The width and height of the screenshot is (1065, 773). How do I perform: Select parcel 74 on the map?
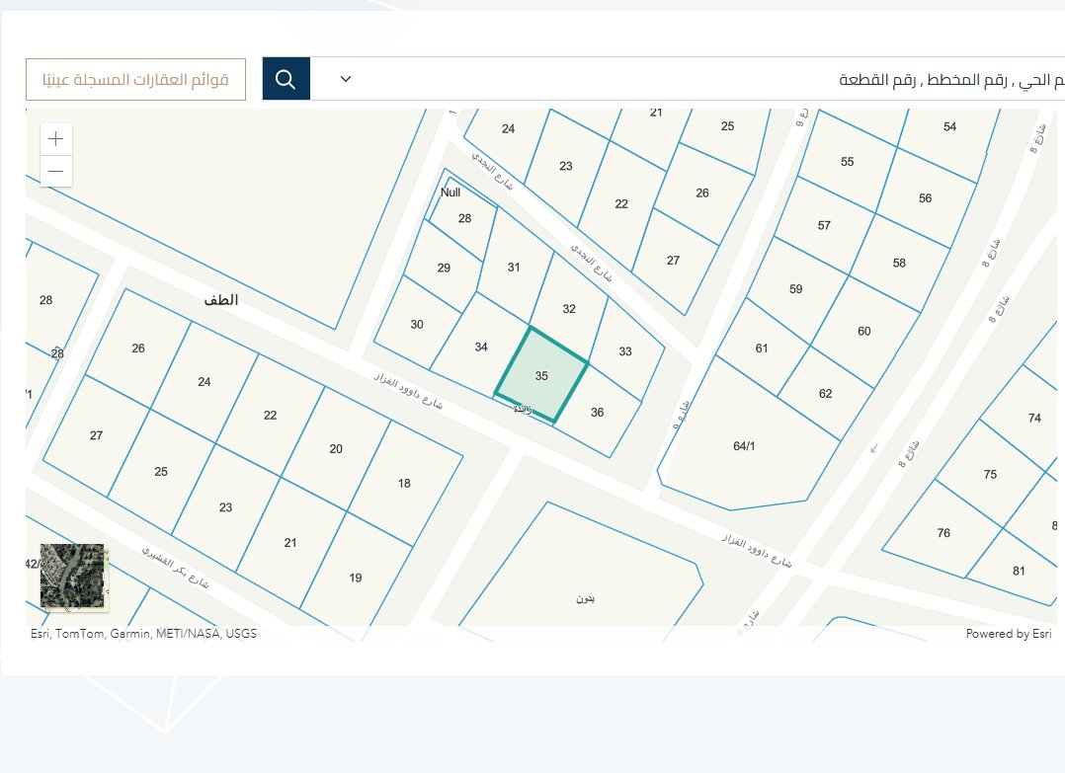pos(1034,418)
